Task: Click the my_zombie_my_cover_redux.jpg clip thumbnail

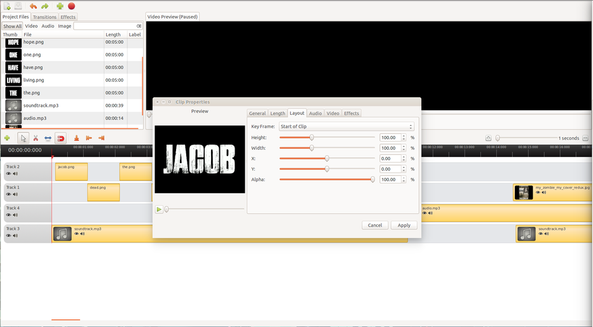Action: pos(524,192)
